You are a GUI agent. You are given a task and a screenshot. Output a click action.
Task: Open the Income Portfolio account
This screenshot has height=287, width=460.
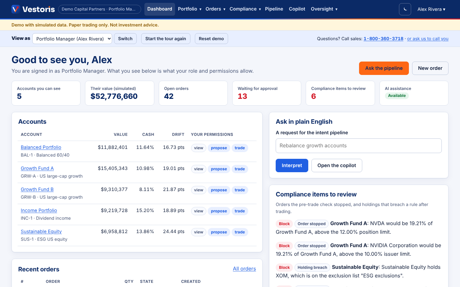point(39,210)
